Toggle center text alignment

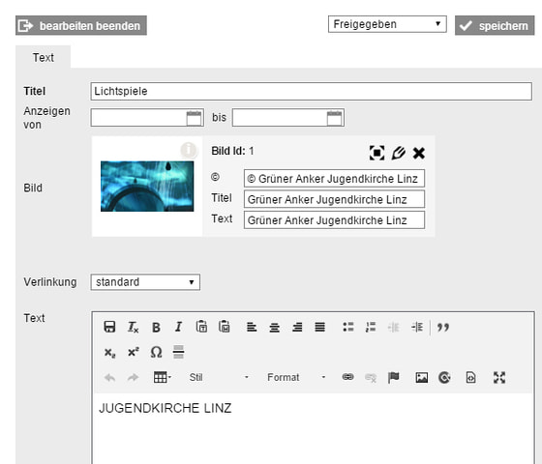click(x=275, y=327)
